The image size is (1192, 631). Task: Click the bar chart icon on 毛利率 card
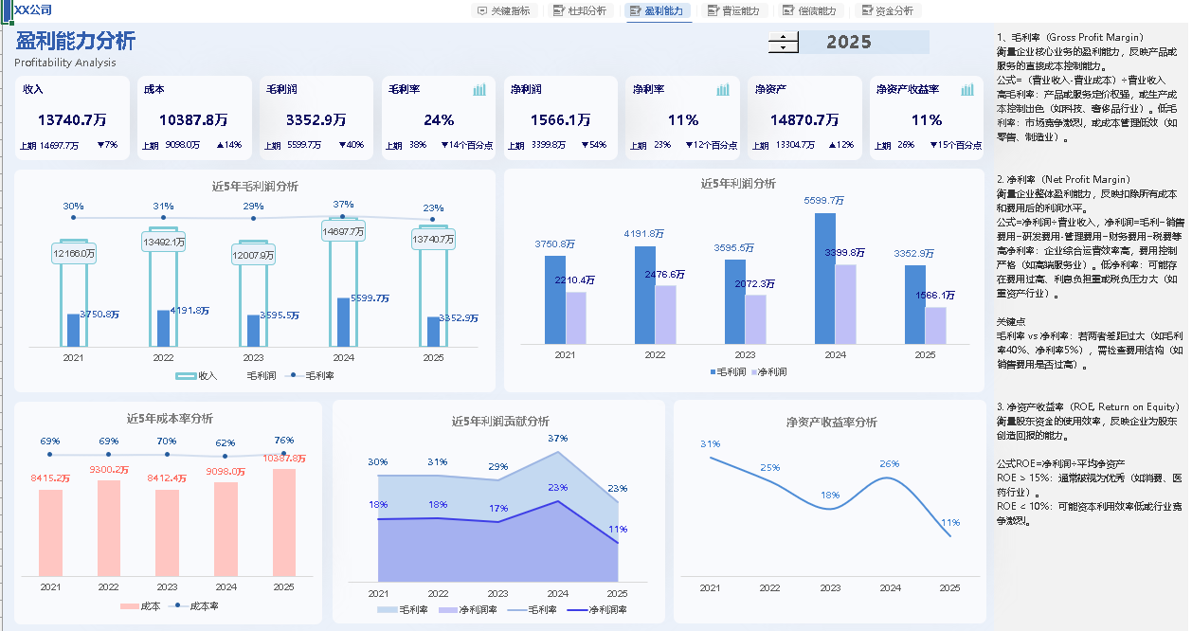click(x=479, y=90)
